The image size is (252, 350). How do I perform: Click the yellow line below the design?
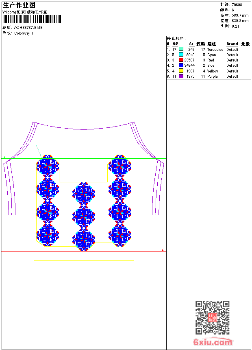tap(84, 260)
